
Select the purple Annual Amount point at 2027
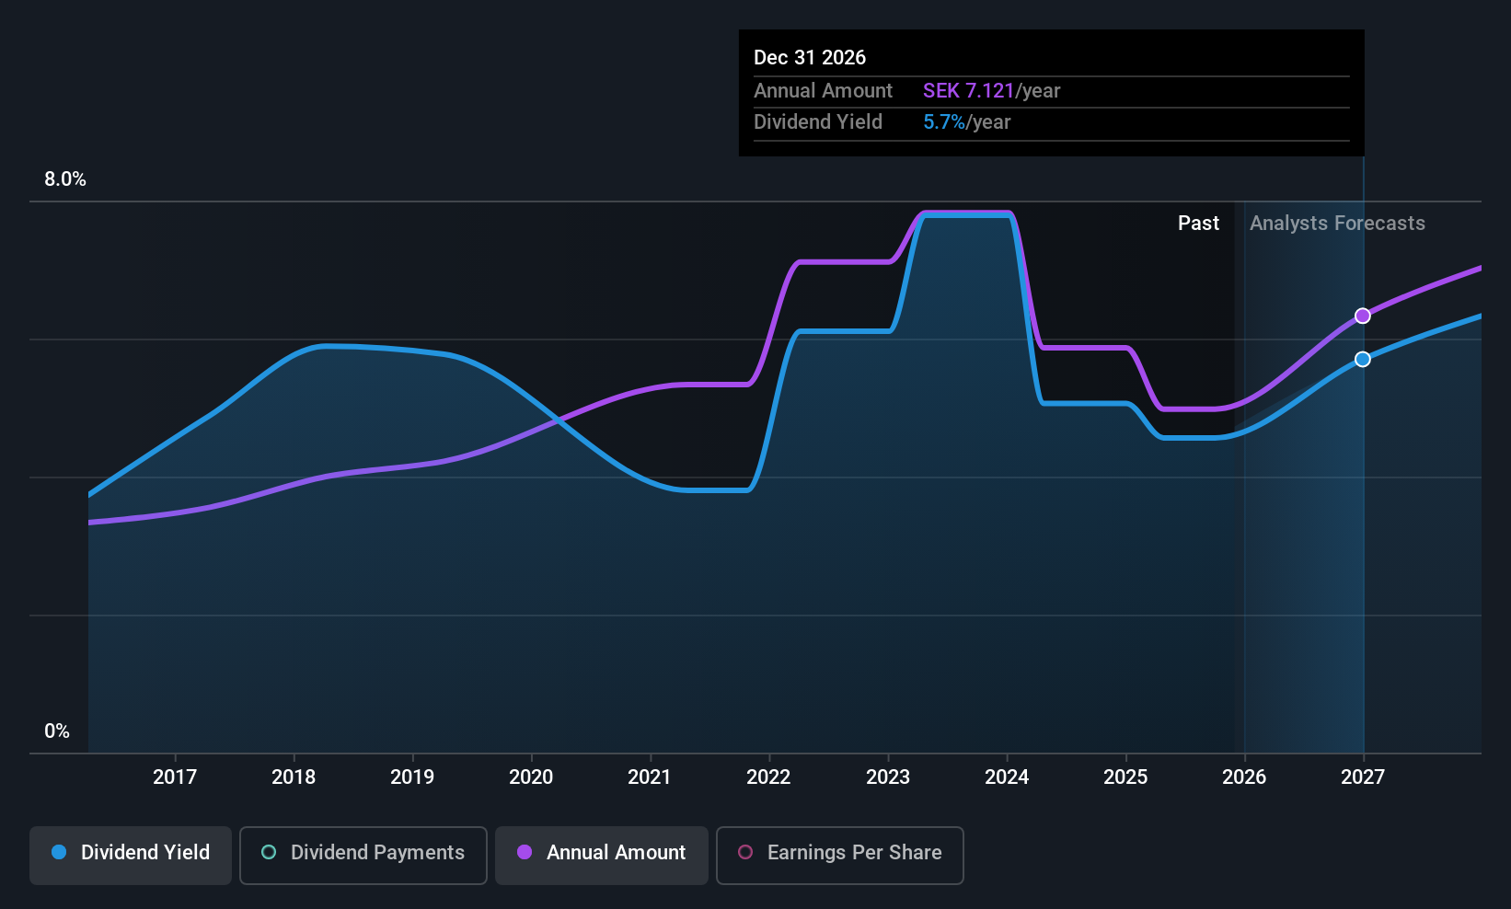pos(1363,316)
